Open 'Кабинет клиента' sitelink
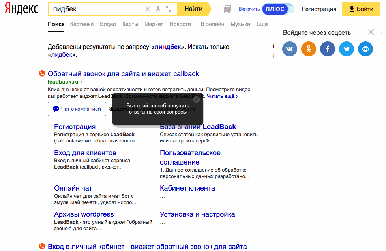386x251 pixels. 187,188
